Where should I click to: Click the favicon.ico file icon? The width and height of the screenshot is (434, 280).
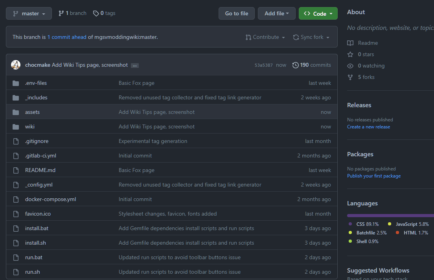click(16, 214)
